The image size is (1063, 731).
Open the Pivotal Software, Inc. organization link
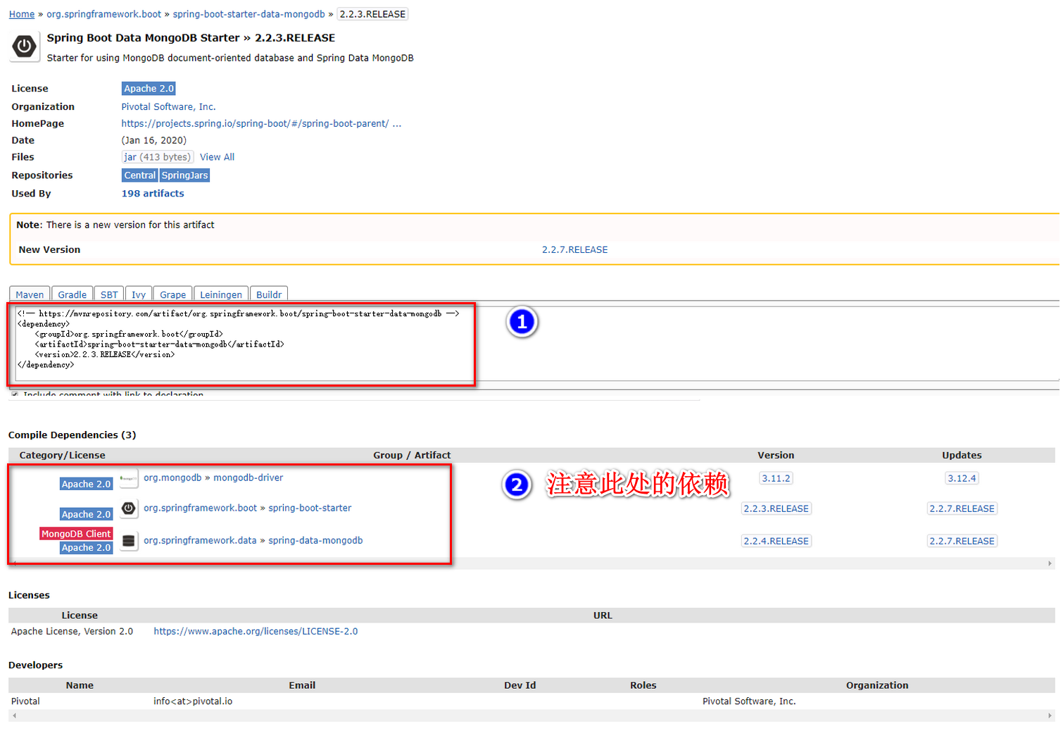[168, 106]
